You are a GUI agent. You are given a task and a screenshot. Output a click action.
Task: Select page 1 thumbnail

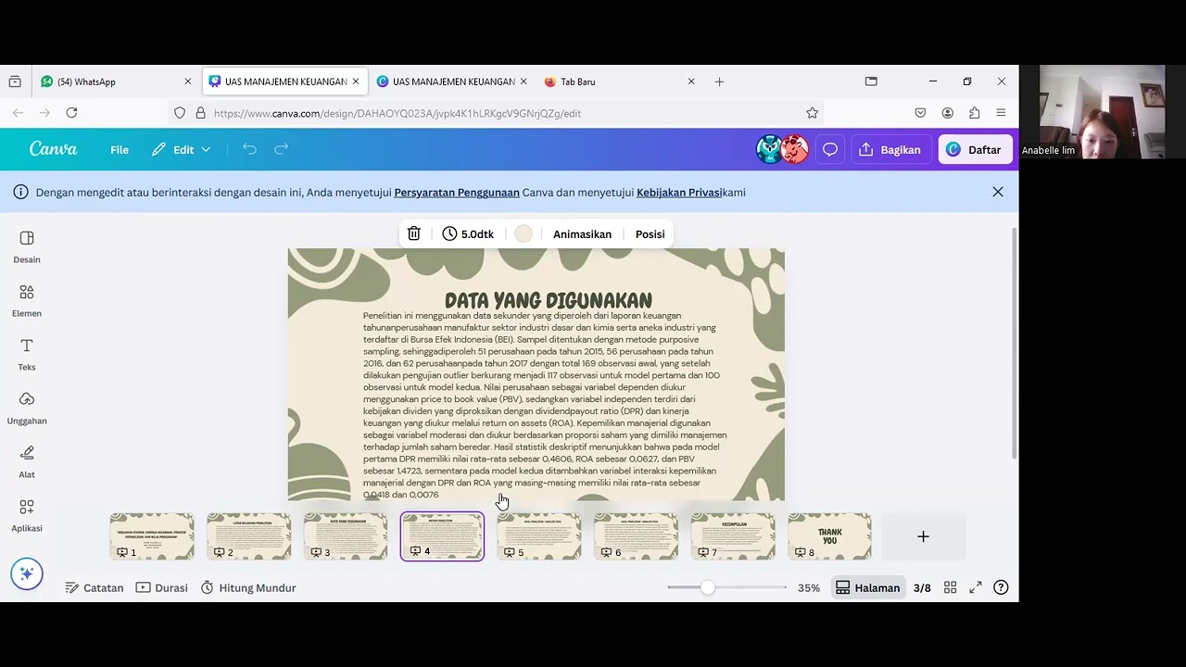(x=152, y=536)
